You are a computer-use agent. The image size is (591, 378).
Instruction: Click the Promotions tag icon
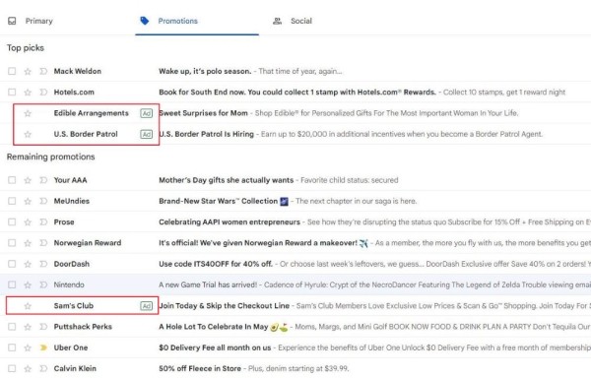point(145,21)
